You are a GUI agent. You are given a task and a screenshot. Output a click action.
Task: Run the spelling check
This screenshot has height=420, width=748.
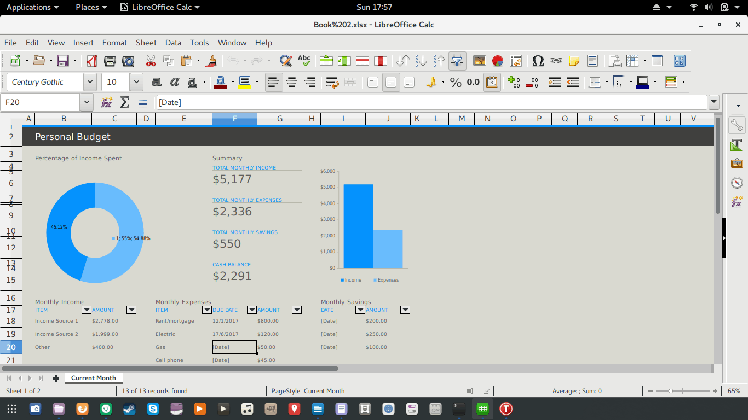pyautogui.click(x=304, y=61)
